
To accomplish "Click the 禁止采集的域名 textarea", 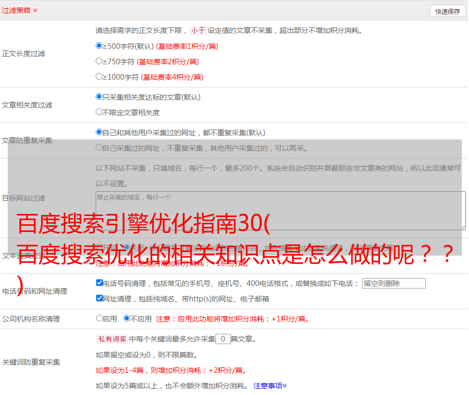I will pos(281,211).
